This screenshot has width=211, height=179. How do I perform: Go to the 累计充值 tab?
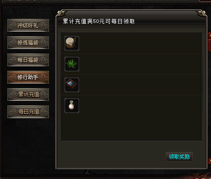(x=28, y=95)
